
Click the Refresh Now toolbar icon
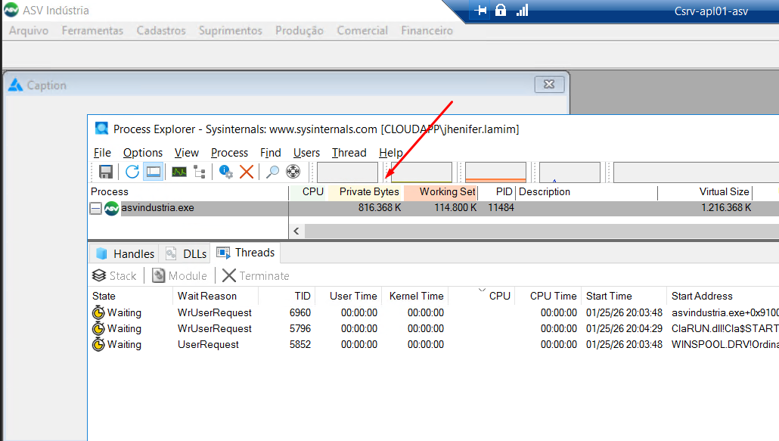(x=132, y=172)
